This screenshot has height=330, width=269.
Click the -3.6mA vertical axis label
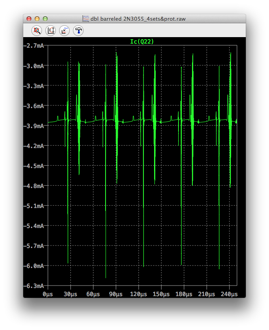point(34,106)
